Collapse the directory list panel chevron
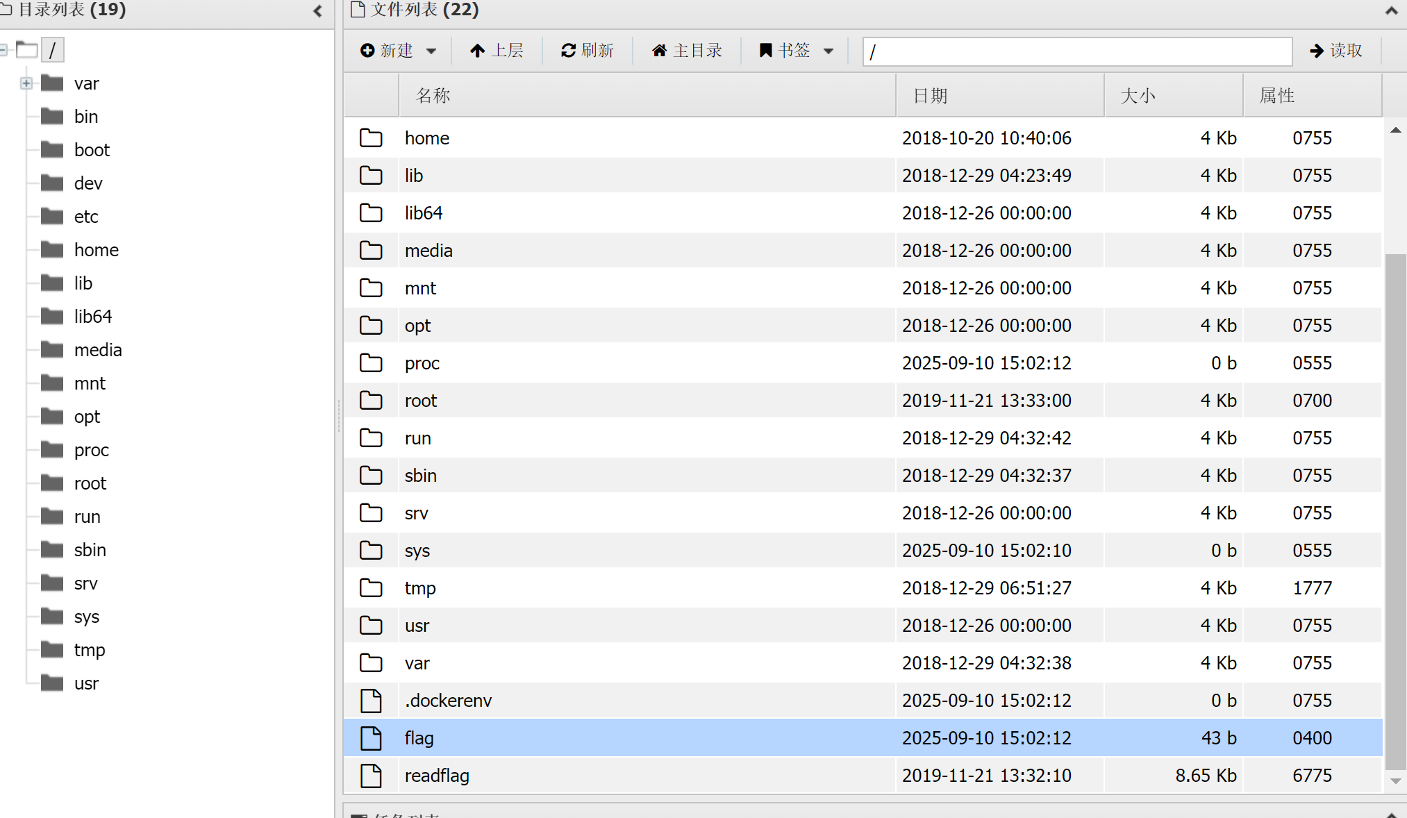The width and height of the screenshot is (1407, 818). coord(317,10)
